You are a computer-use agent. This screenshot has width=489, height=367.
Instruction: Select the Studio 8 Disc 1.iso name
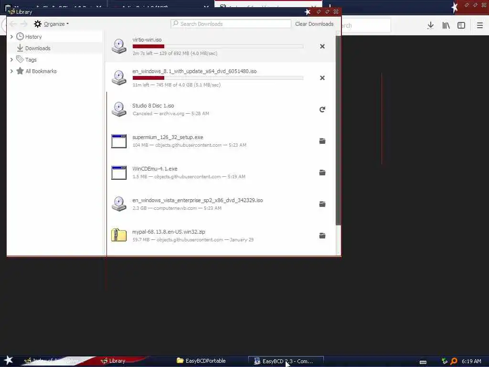pos(153,106)
